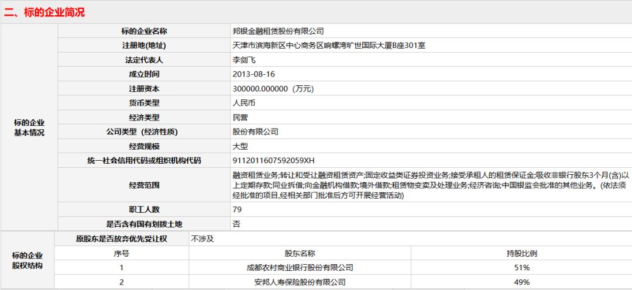Select the sequence number 2 in shareholder table
Viewport: 632px width, 290px height.
(x=121, y=282)
